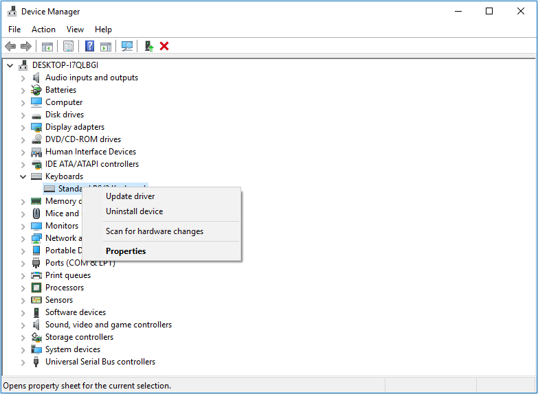The height and width of the screenshot is (394, 538).
Task: Click the Properties sheet toolbar icon
Action: [x=68, y=46]
